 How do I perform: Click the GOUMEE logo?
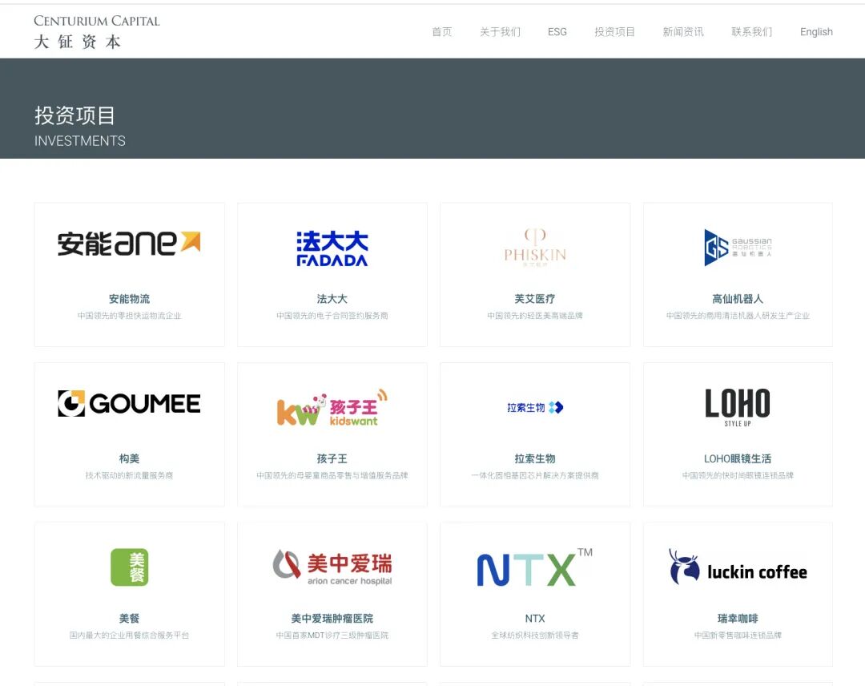click(129, 403)
